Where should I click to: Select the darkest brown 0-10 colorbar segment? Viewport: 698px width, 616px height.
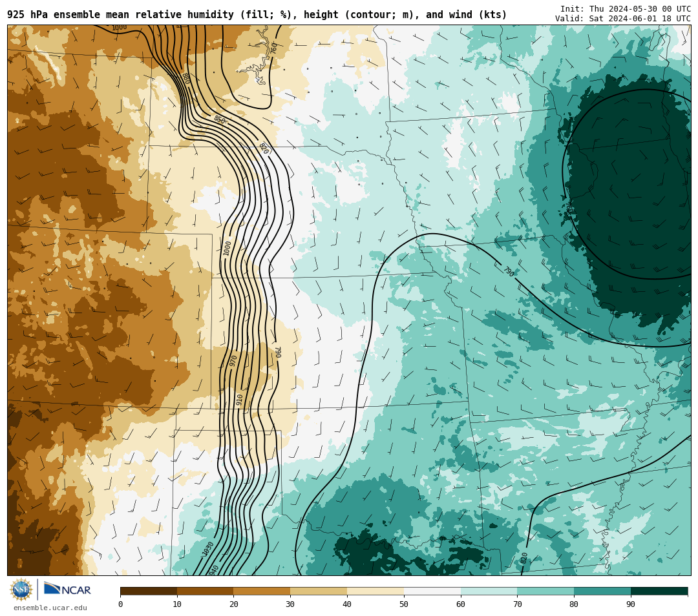[149, 591]
